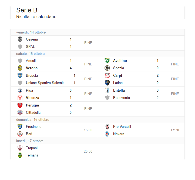
Task: Click the Cesena team crest icon
Action: (x=20, y=39)
